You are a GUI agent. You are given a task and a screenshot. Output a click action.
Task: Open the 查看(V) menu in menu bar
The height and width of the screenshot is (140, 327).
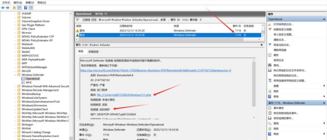point(30,3)
